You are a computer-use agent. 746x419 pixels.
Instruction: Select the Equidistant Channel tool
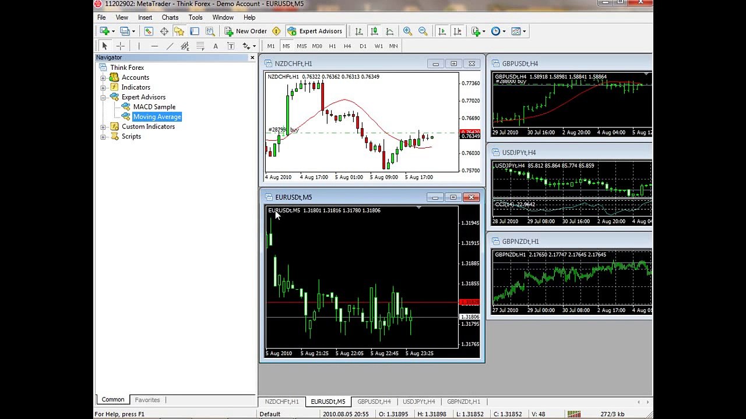pos(185,46)
